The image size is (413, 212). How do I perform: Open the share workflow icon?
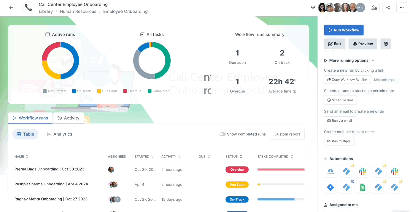388,8
